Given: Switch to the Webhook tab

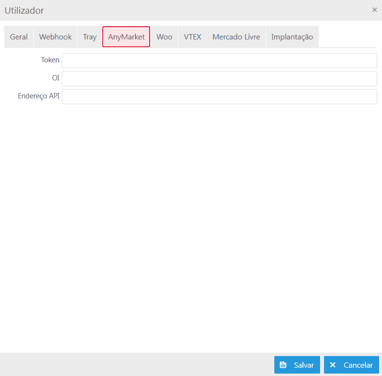Looking at the screenshot, I should [x=56, y=37].
